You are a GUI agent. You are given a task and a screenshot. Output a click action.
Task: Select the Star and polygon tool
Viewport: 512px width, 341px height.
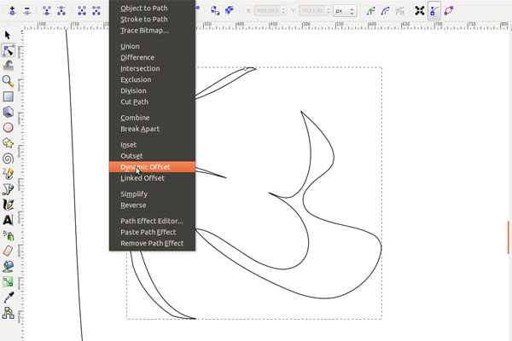(9, 143)
